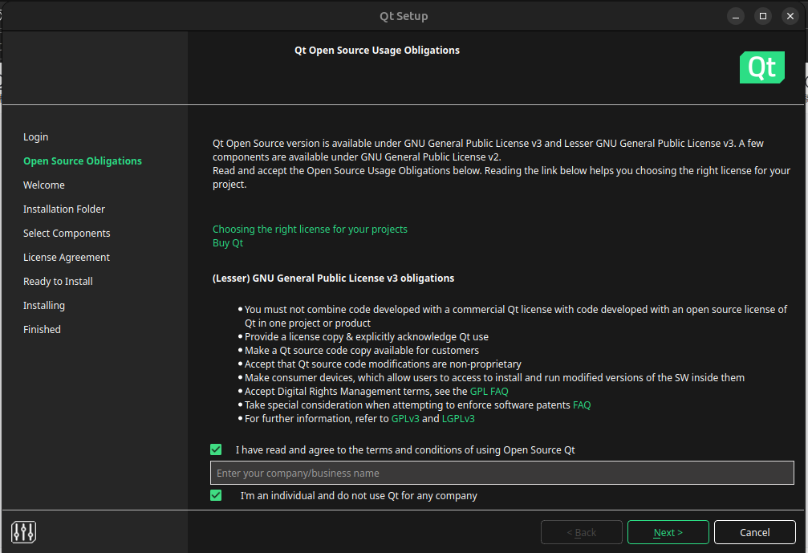808x553 pixels.
Task: Uncheck the agree to terms checkbox
Action: coord(216,449)
